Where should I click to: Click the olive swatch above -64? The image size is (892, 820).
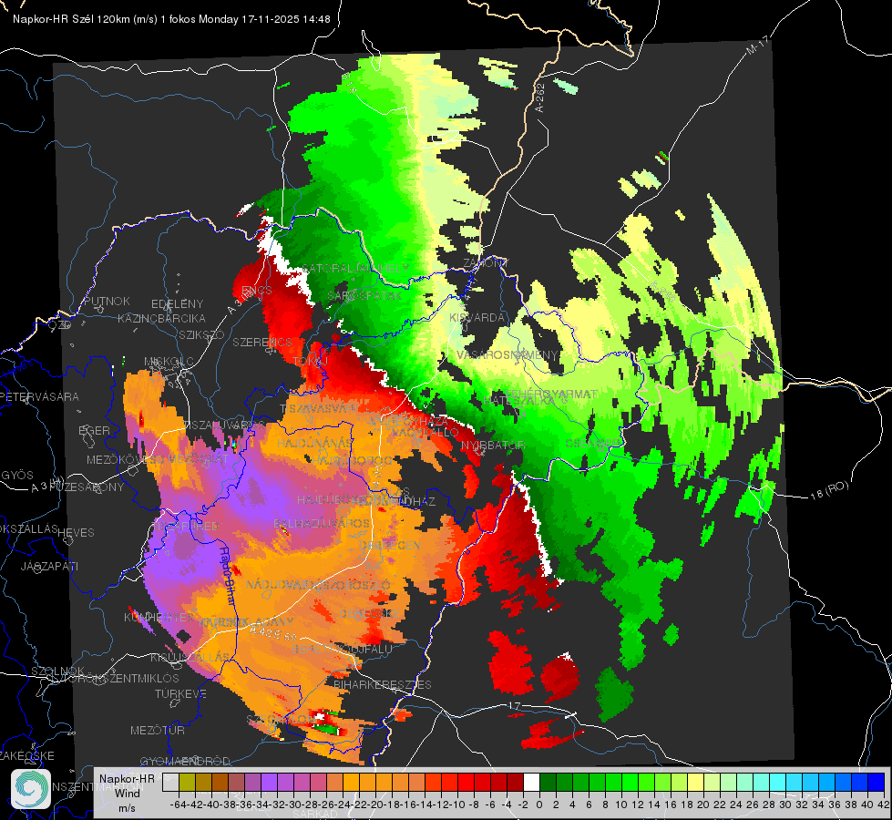click(x=187, y=783)
